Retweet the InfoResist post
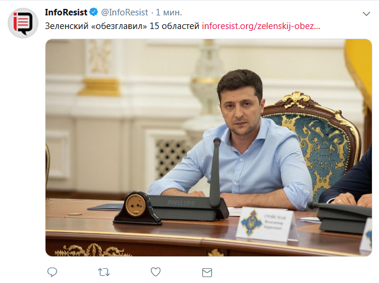The image size is (379, 283). click(104, 272)
